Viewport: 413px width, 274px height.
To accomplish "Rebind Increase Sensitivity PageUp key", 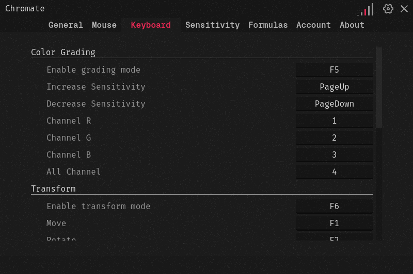I will [335, 87].
